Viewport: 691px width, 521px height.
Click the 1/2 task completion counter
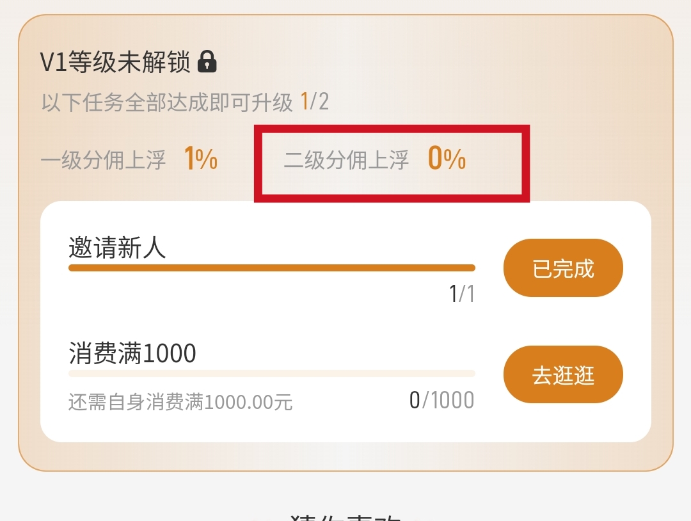click(x=315, y=102)
